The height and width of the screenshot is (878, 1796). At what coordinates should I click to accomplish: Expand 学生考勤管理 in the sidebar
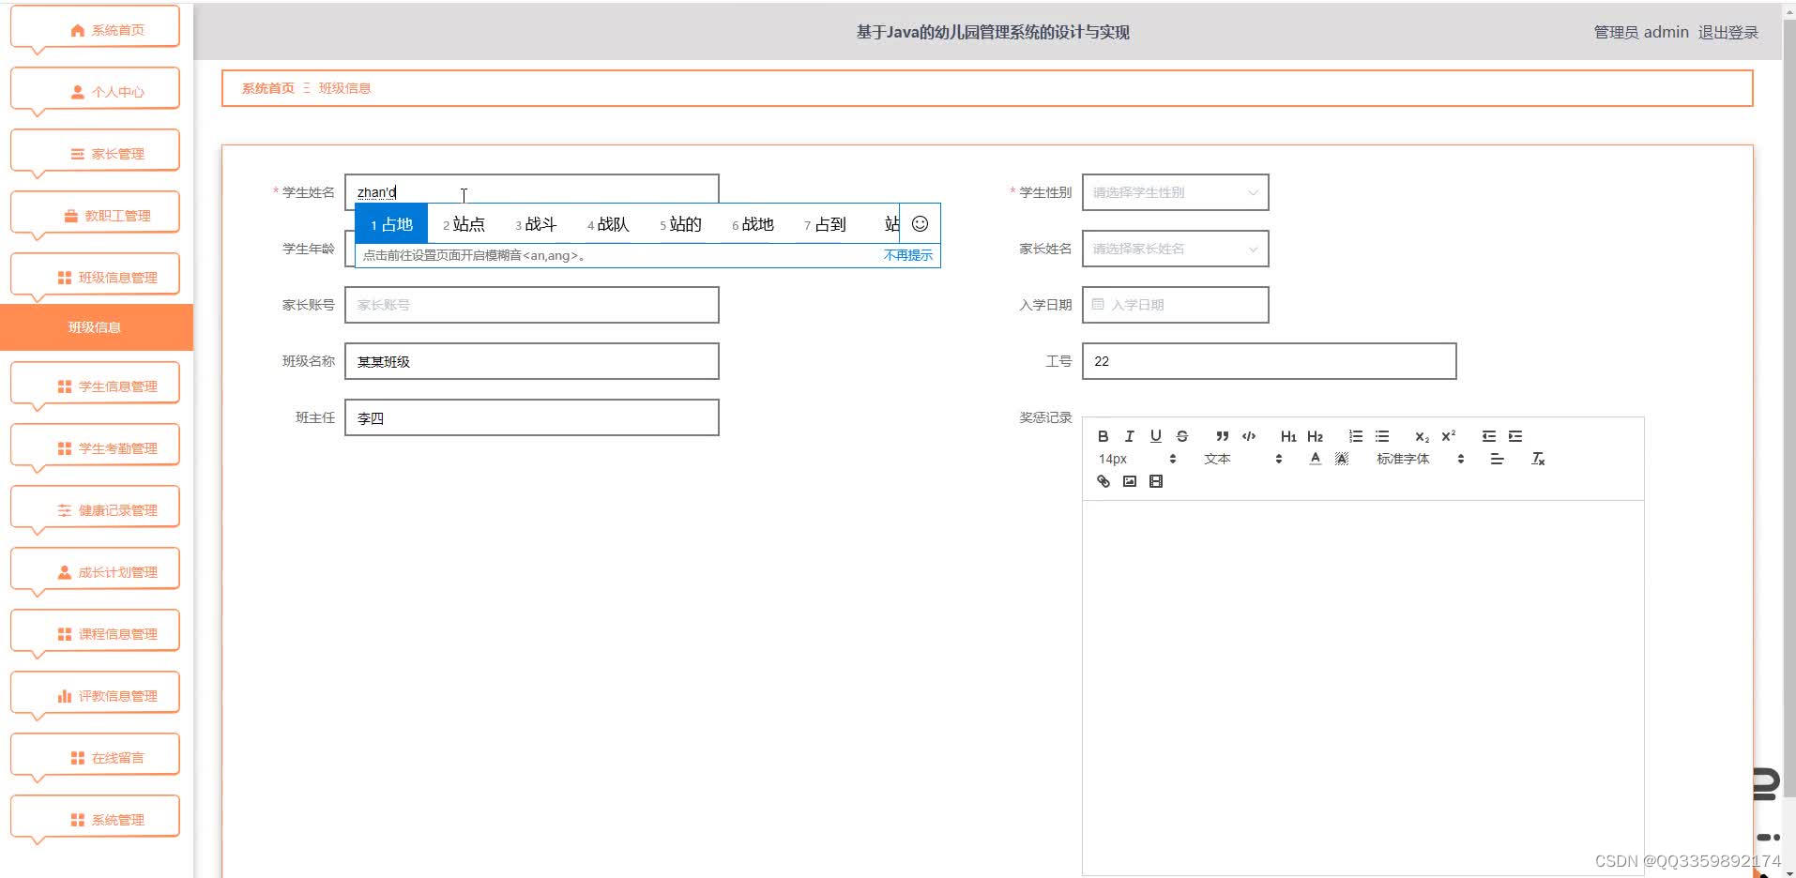(x=95, y=447)
